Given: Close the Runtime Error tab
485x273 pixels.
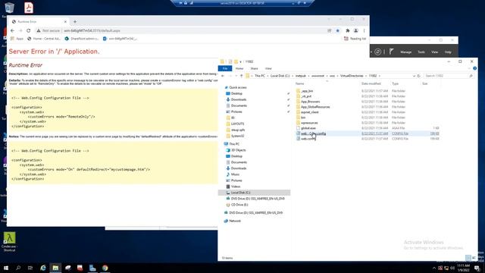Looking at the screenshot, I should click(65, 22).
